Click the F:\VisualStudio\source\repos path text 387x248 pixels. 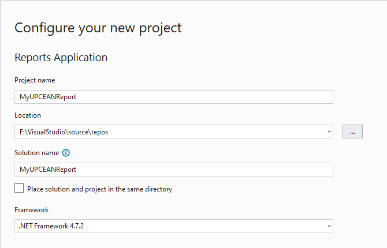tap(64, 132)
